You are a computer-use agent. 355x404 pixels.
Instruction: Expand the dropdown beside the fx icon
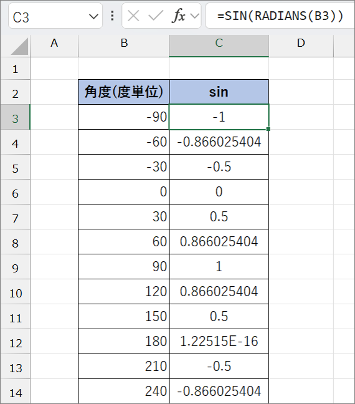(x=194, y=16)
